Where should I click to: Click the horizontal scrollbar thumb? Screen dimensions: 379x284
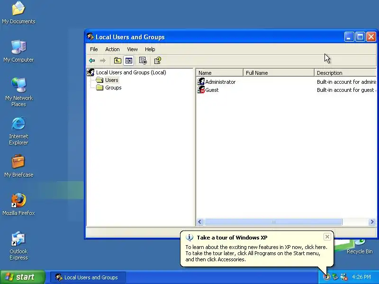273,222
